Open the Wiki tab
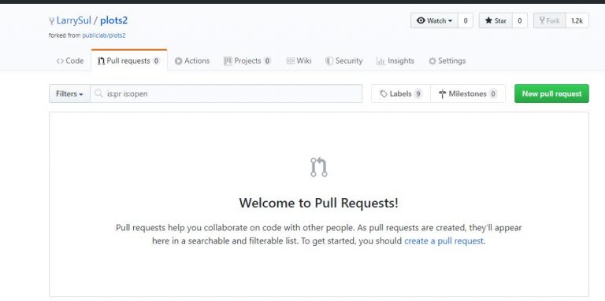 pyautogui.click(x=299, y=61)
